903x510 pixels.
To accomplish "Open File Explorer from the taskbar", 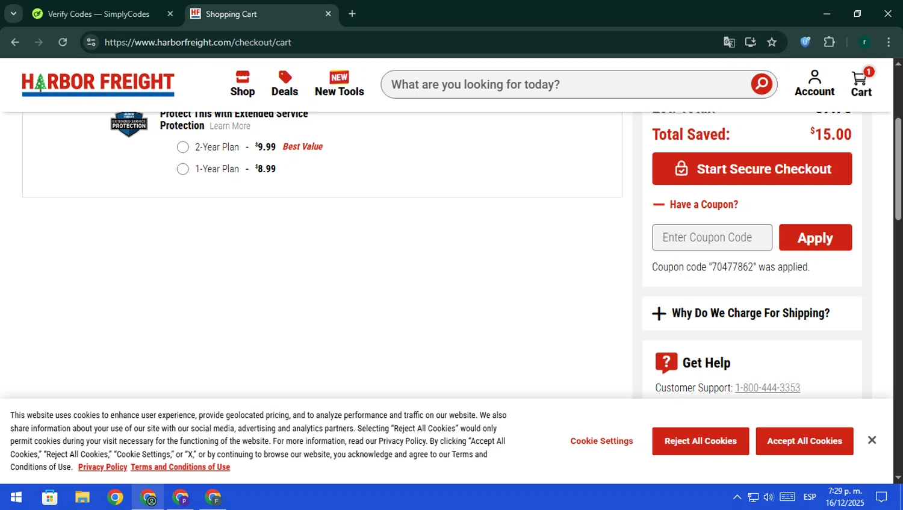I will click(x=82, y=497).
